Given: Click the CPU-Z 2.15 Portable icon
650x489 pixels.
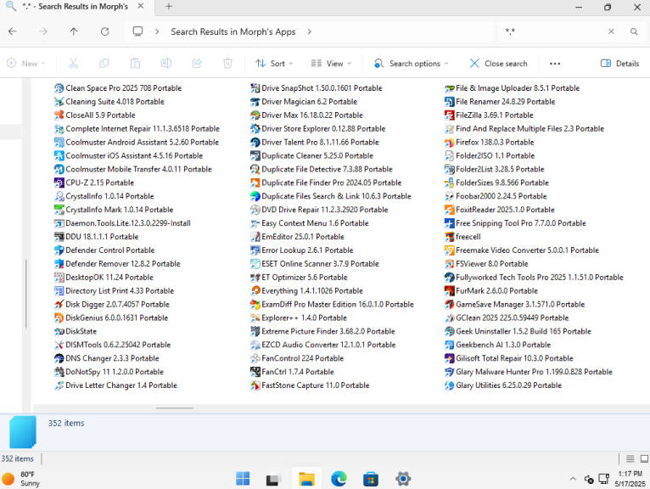Looking at the screenshot, I should click(59, 183).
